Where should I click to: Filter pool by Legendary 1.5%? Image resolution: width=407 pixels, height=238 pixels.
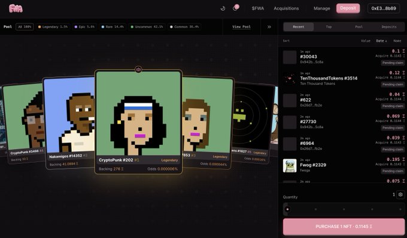click(x=53, y=27)
